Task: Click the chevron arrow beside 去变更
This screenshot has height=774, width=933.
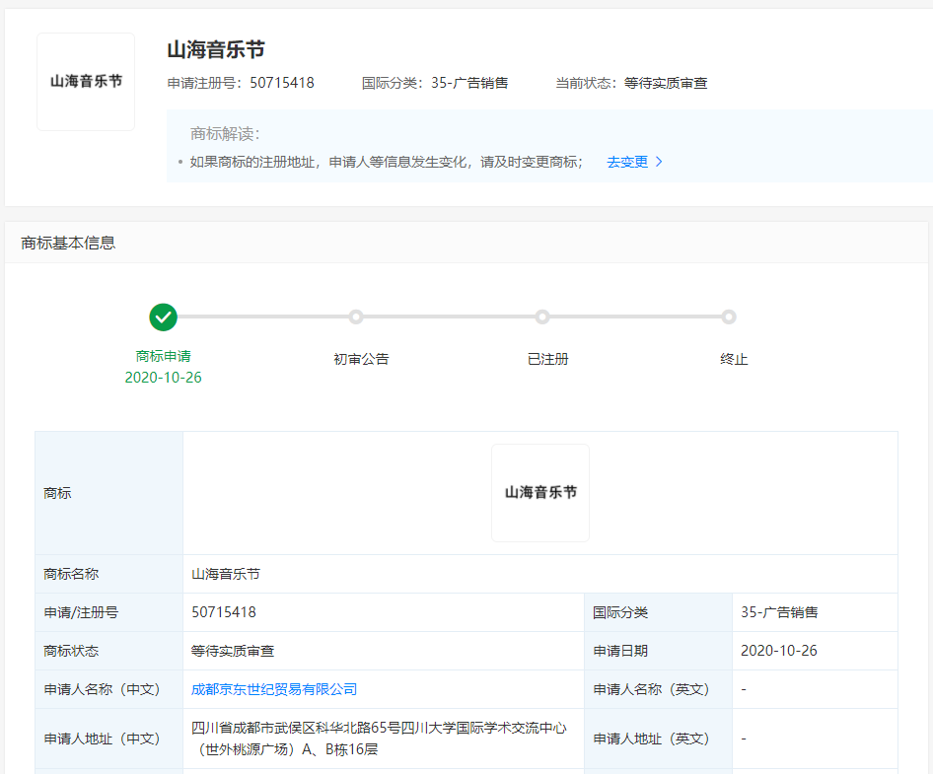Action: coord(659,162)
